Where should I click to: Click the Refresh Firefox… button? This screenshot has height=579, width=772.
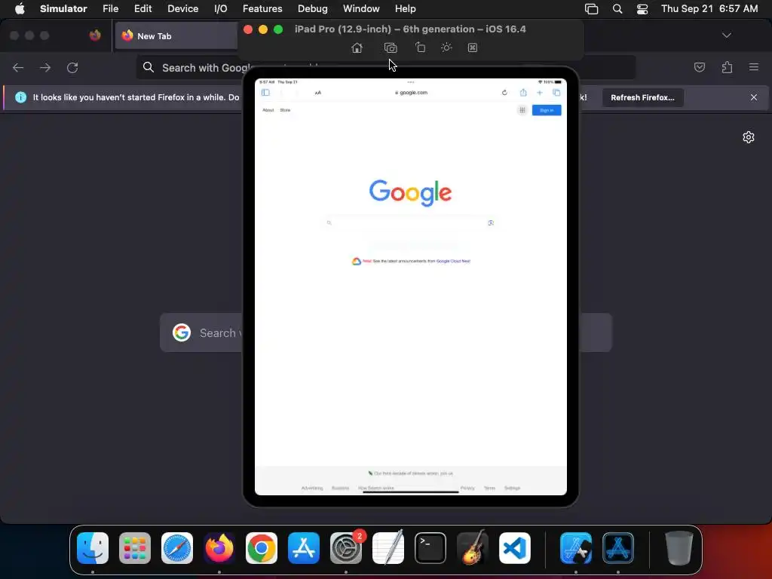coord(642,97)
